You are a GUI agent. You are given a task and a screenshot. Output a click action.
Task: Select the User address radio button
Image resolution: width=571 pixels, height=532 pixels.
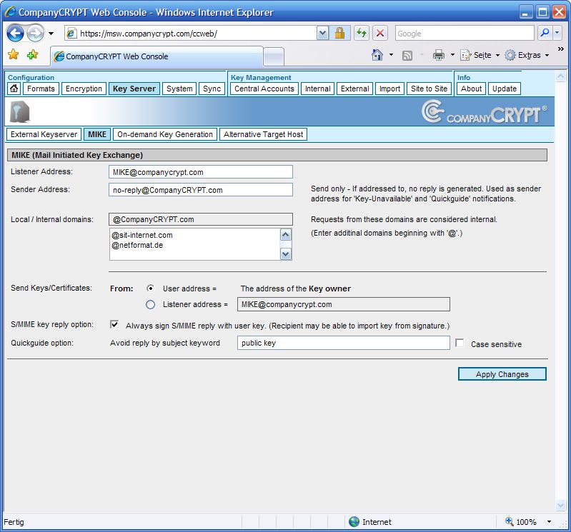150,288
